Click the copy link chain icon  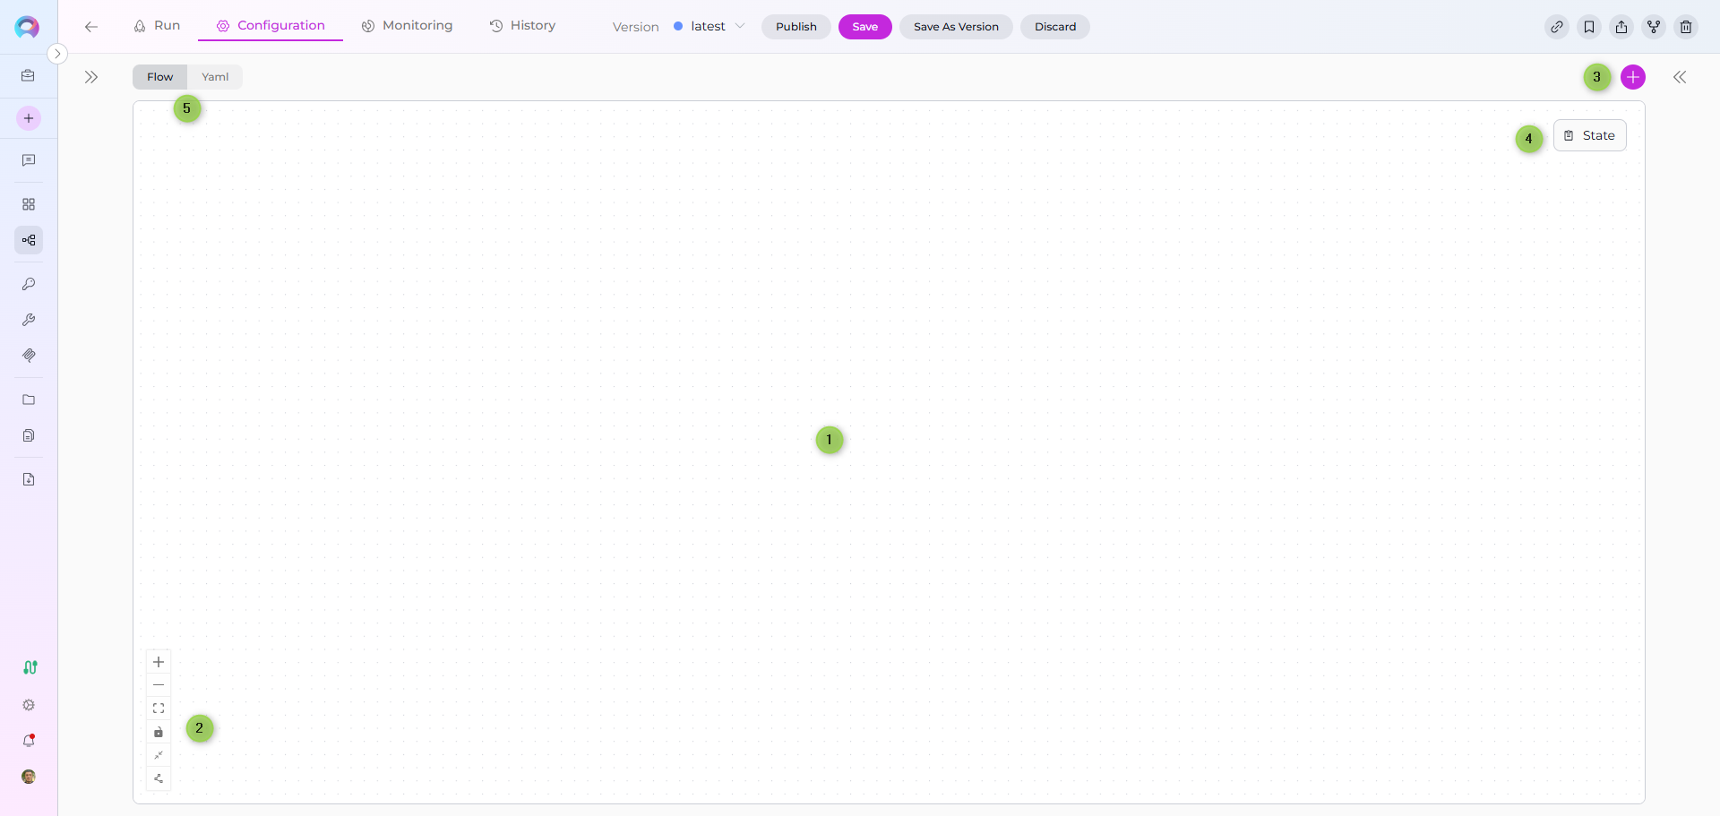(1557, 27)
